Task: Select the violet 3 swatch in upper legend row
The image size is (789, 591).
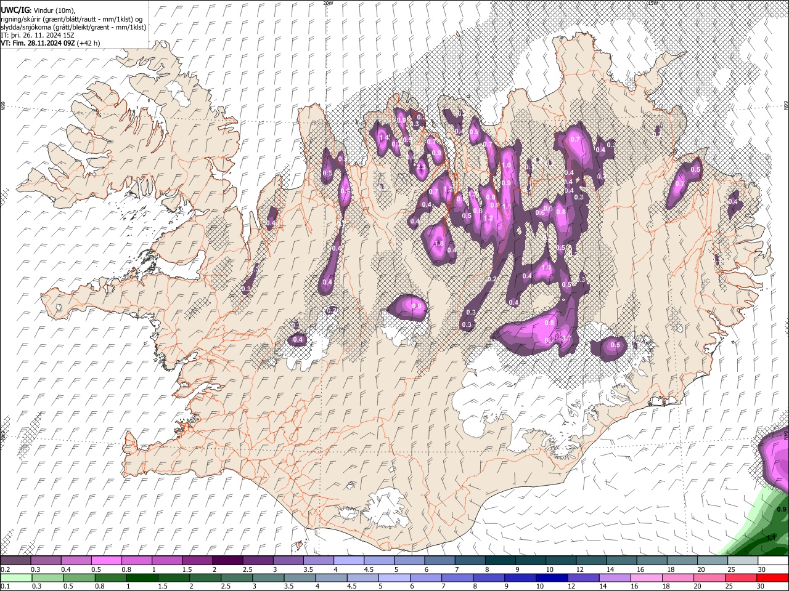Action: tap(288, 561)
